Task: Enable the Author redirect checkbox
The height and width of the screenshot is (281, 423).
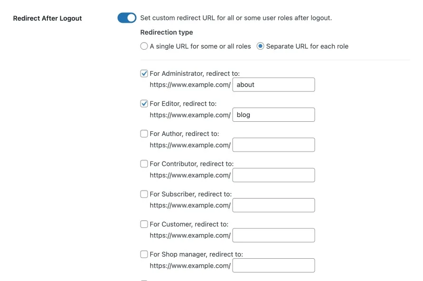Action: pyautogui.click(x=144, y=134)
